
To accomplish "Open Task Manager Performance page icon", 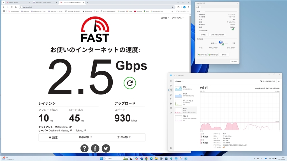I will tap(171, 90).
